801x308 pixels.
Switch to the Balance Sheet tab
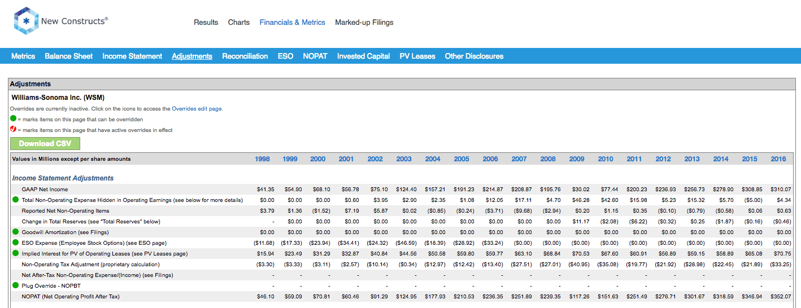coord(69,56)
